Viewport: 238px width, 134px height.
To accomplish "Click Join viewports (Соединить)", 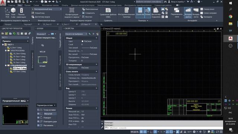I will (89, 13).
